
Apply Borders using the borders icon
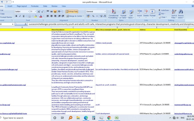[x=30, y=16]
